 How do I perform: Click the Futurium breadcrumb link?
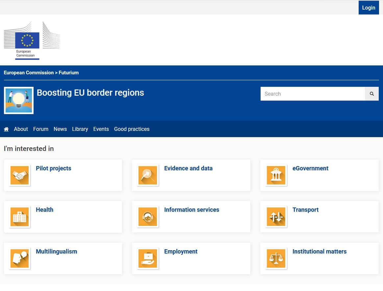69,73
